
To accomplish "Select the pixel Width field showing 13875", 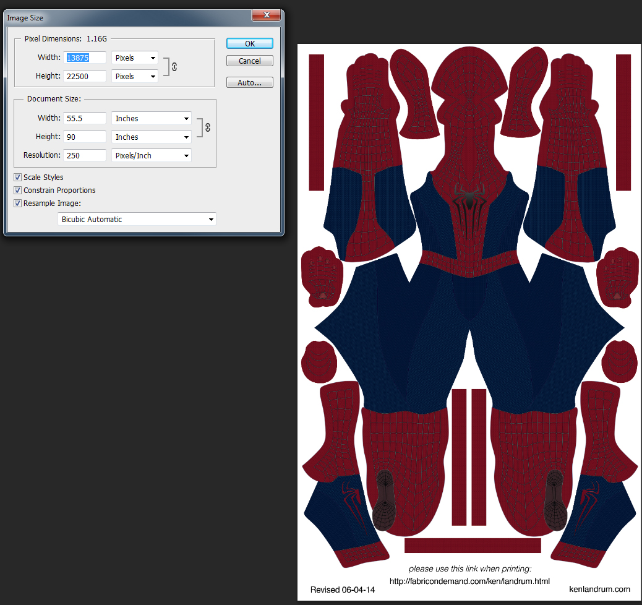I will point(85,58).
